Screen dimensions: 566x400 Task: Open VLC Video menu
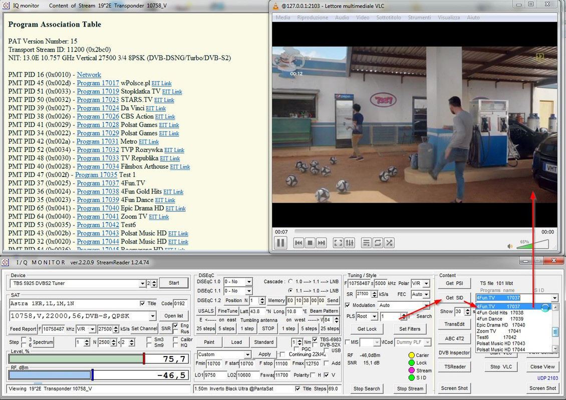pyautogui.click(x=363, y=17)
